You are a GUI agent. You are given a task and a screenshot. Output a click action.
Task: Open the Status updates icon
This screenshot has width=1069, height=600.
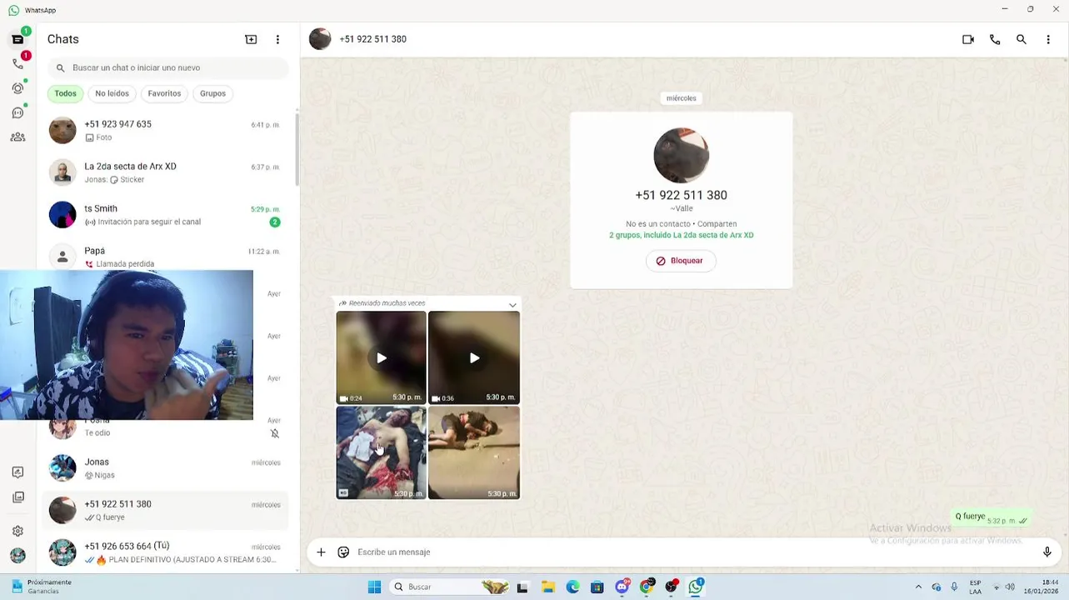[17, 88]
